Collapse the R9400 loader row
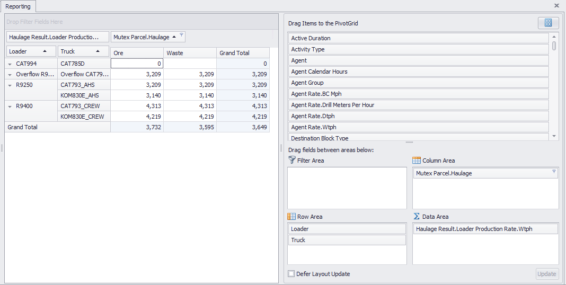This screenshot has height=285, width=566. pyautogui.click(x=10, y=106)
